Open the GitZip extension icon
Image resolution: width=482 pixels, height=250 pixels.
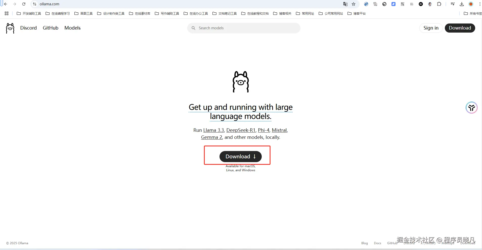[375, 4]
